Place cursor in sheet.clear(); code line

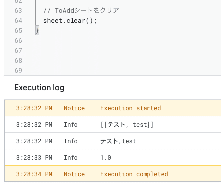tap(70, 21)
